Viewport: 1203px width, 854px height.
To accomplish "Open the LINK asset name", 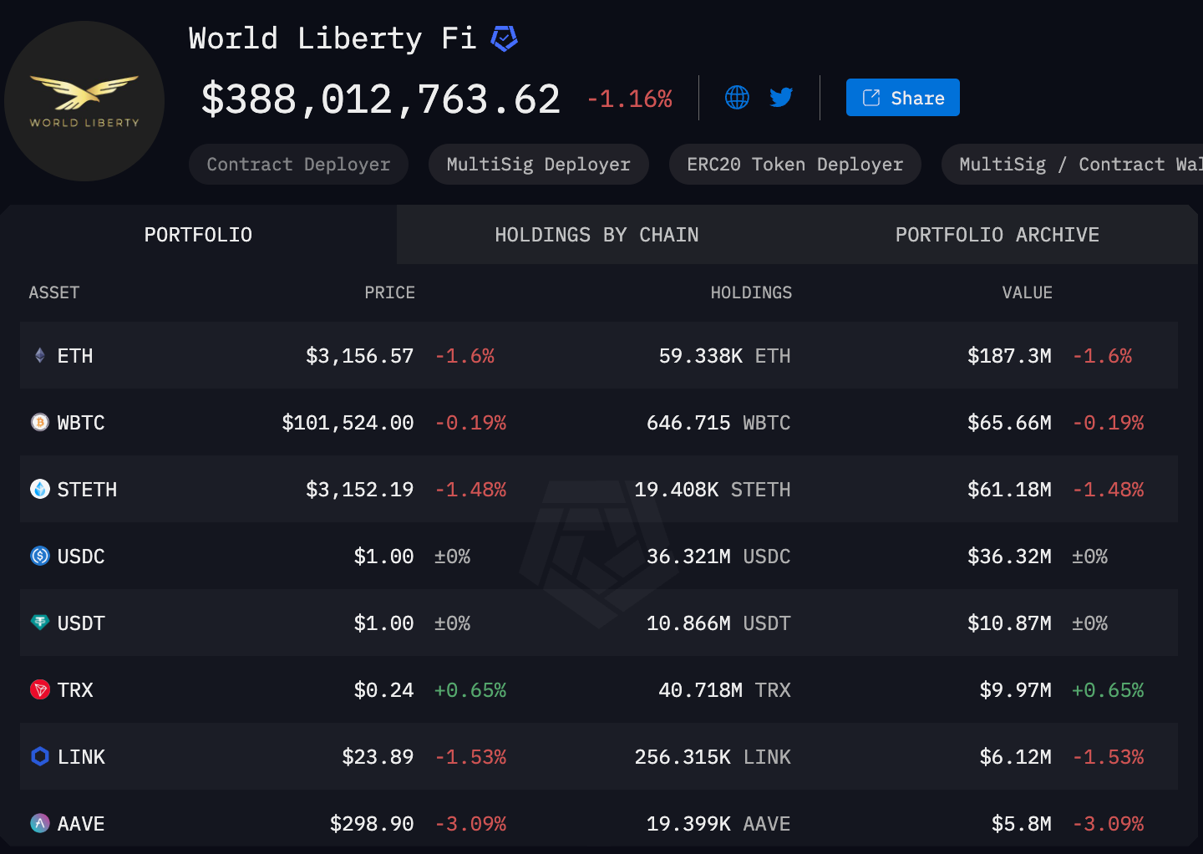I will tap(81, 757).
